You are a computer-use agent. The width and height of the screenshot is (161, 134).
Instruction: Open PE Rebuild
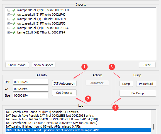(146, 84)
